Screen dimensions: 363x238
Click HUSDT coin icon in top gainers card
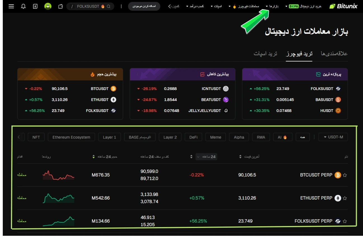(x=338, y=111)
